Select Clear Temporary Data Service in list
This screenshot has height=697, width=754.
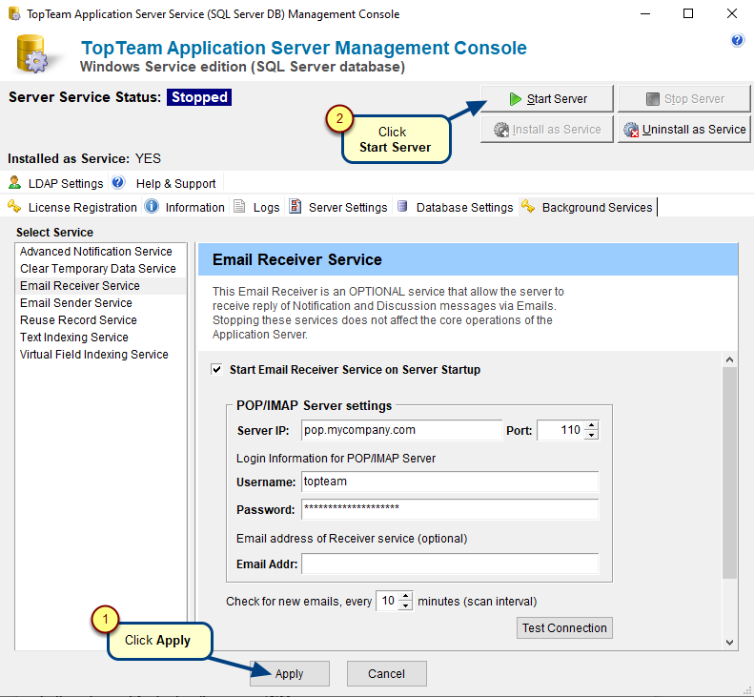(100, 269)
